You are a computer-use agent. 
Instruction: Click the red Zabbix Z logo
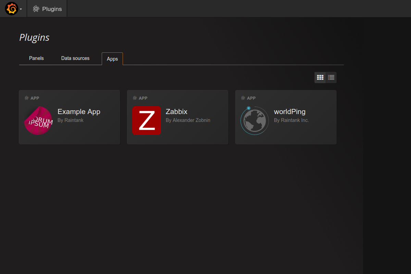point(147,121)
